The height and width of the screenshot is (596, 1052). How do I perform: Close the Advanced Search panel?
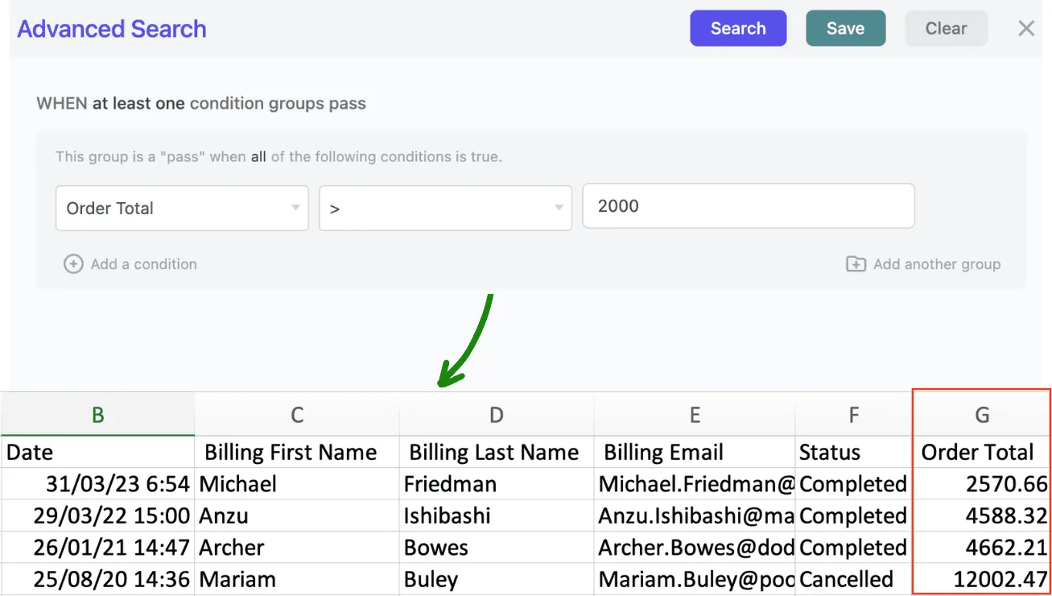[x=1026, y=29]
